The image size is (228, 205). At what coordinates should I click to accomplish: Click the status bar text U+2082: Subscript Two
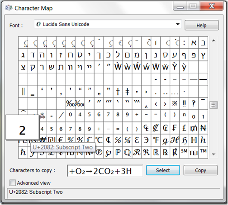click(36, 192)
